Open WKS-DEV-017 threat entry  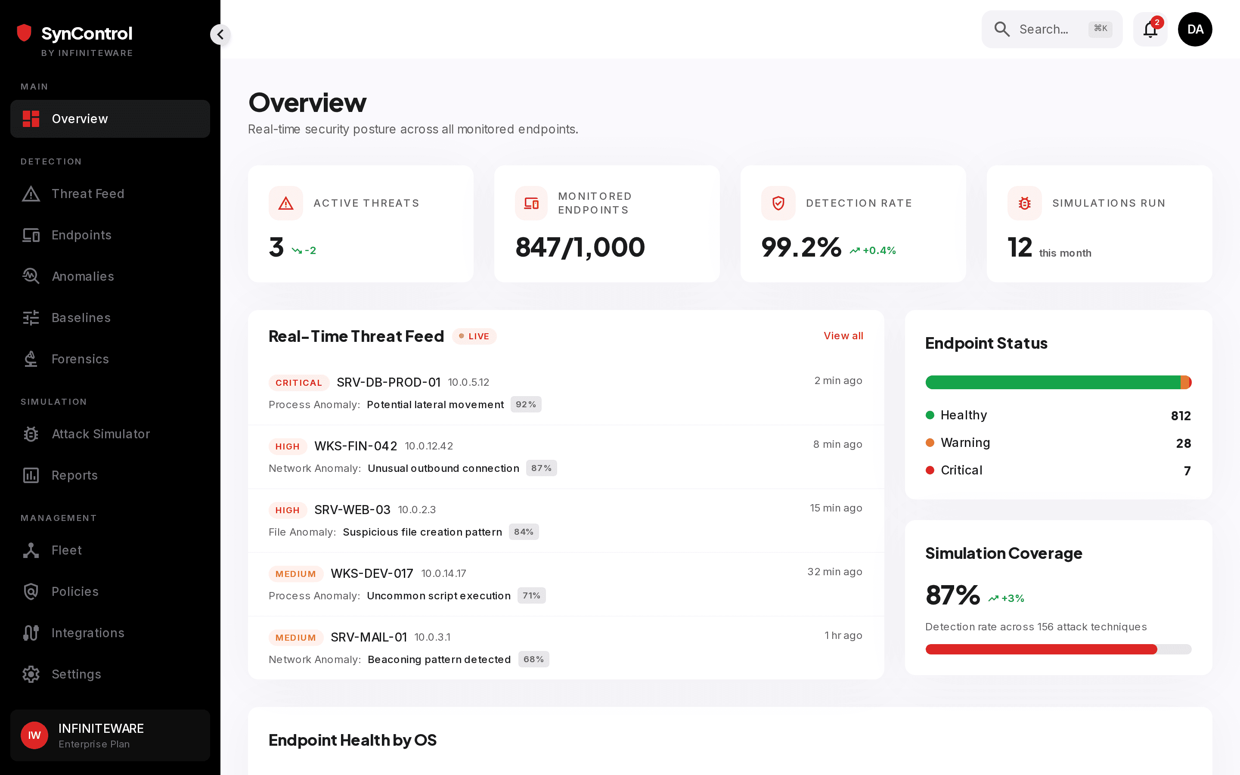(x=566, y=584)
